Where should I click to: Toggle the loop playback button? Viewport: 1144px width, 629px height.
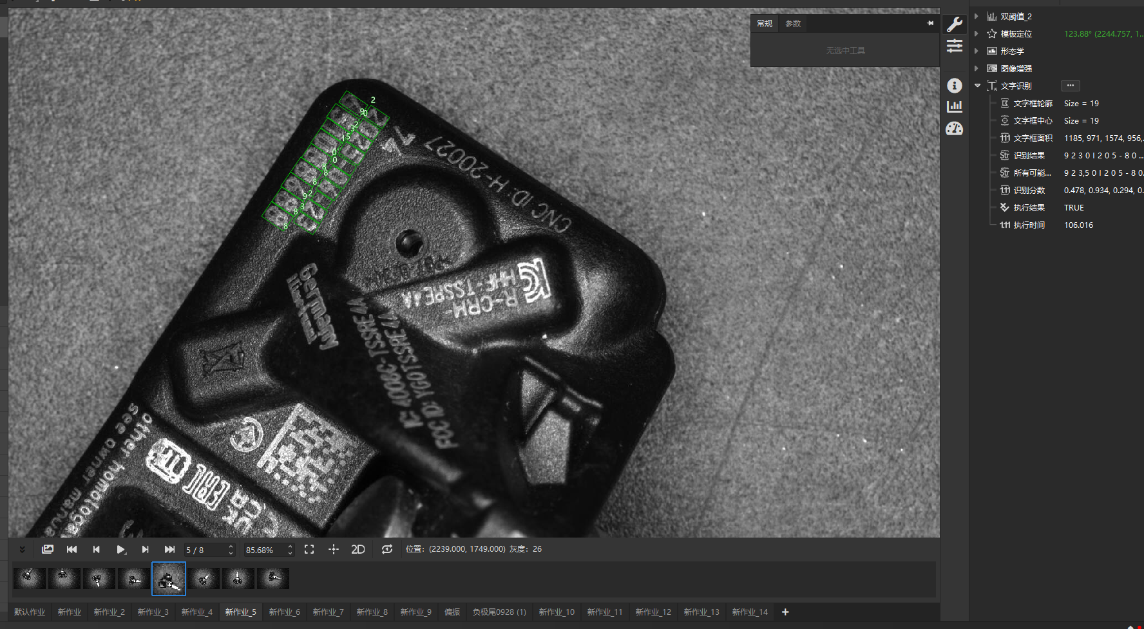click(386, 549)
